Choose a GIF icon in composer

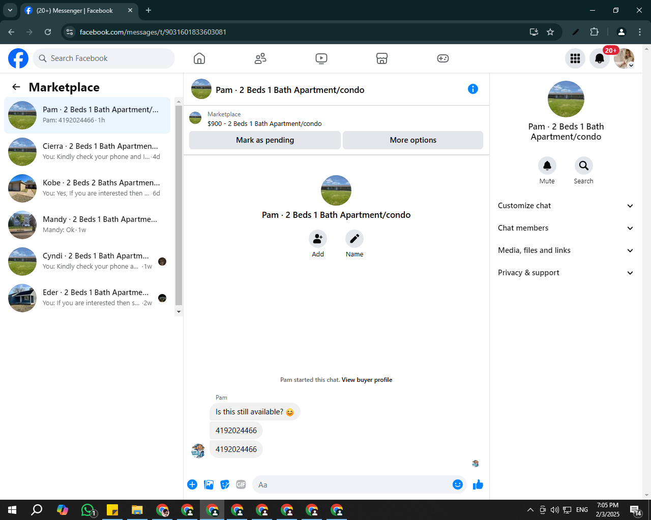pos(241,484)
